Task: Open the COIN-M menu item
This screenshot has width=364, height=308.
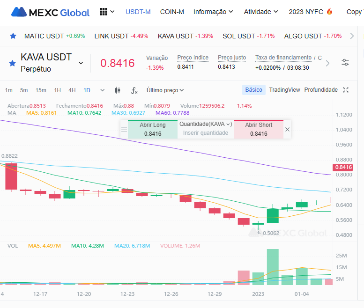Action: pyautogui.click(x=172, y=12)
